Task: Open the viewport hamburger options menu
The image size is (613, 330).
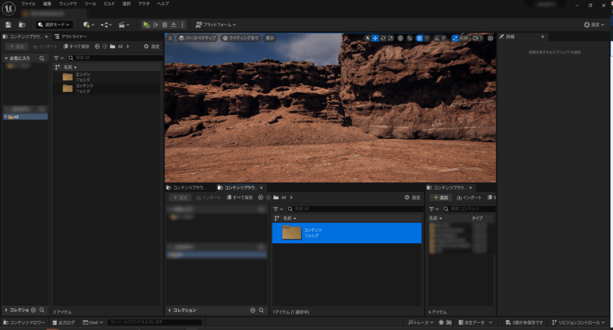Action: click(170, 38)
